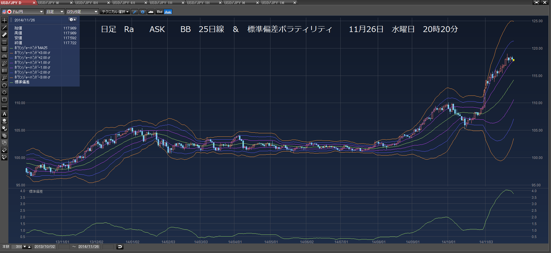Select the horizontal line tool
This screenshot has height=253, width=551.
(4, 107)
